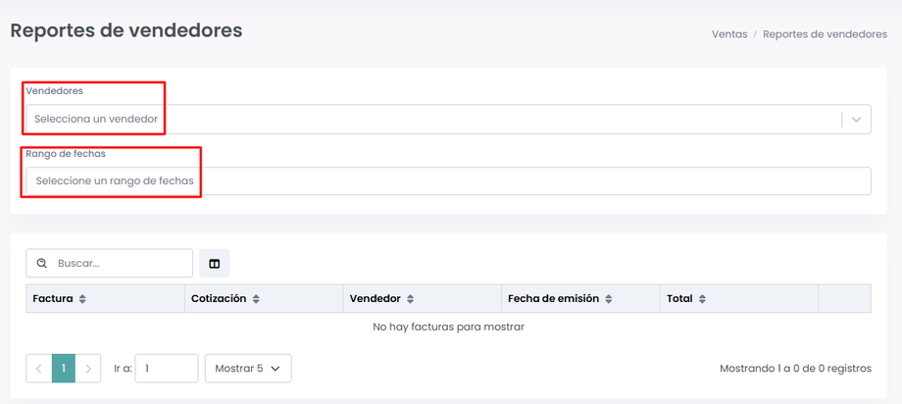Sort by Fecha de emisión arrows
The image size is (902, 404).
click(x=609, y=299)
